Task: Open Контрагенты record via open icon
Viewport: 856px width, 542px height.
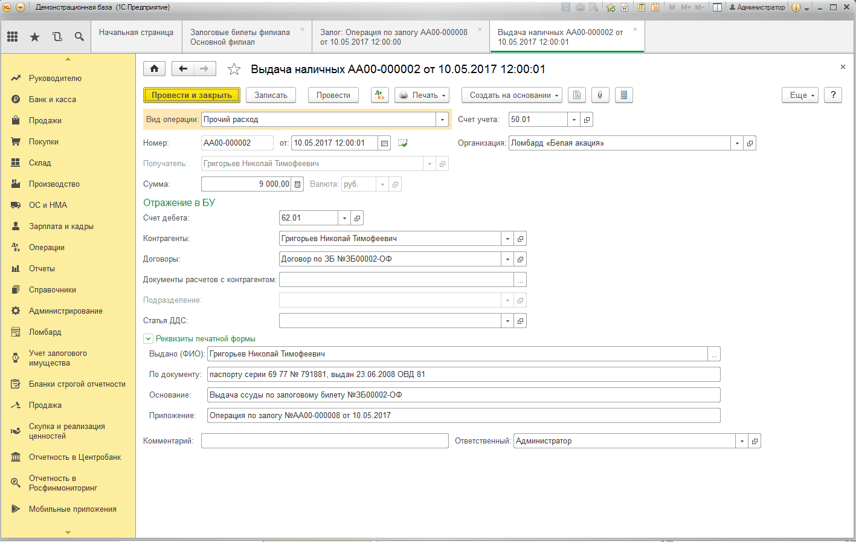Action: (x=520, y=239)
